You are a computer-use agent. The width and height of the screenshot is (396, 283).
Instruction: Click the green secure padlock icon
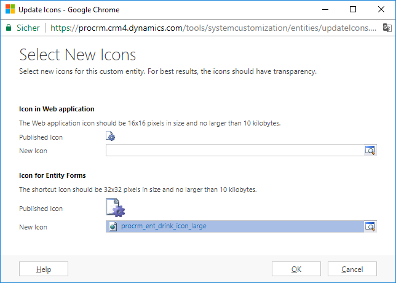(8, 28)
